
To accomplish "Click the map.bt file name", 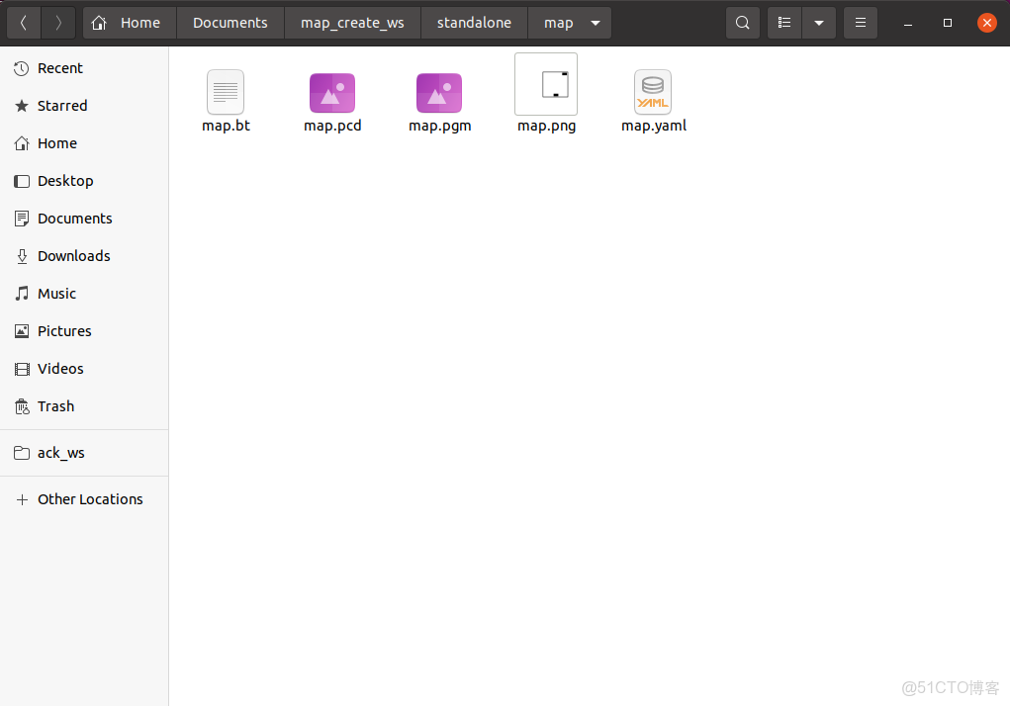I will [227, 126].
